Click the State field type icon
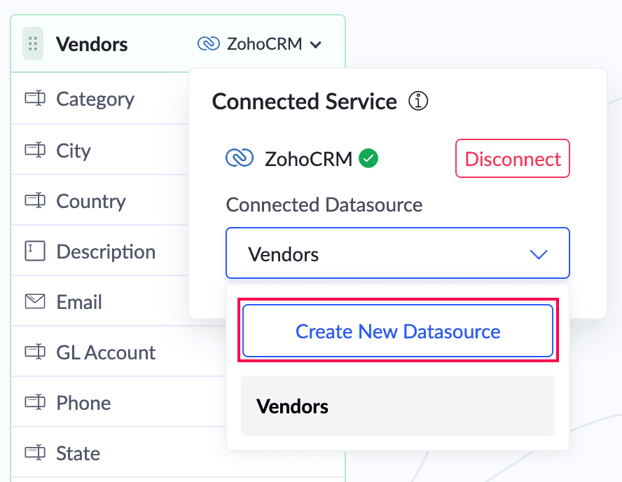This screenshot has width=622, height=482. pos(35,453)
